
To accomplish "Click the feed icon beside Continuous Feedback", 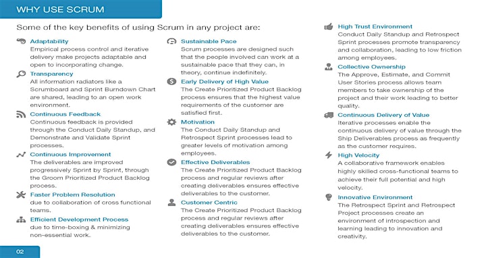I will 21,114.
